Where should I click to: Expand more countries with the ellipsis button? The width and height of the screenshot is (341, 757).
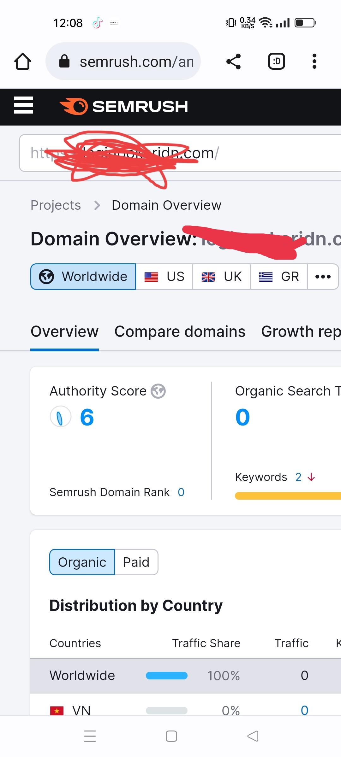323,277
